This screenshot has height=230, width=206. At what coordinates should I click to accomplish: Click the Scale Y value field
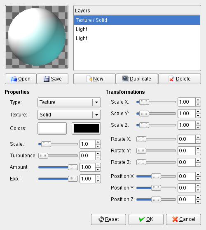[187, 114]
